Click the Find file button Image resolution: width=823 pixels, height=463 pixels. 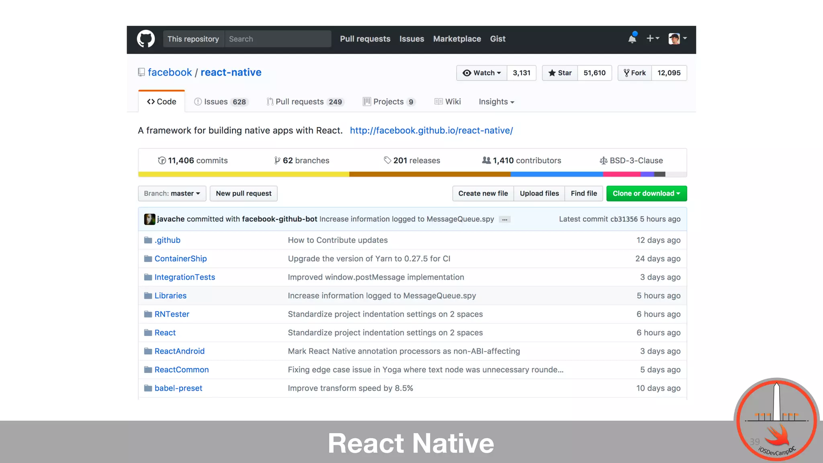click(x=584, y=193)
